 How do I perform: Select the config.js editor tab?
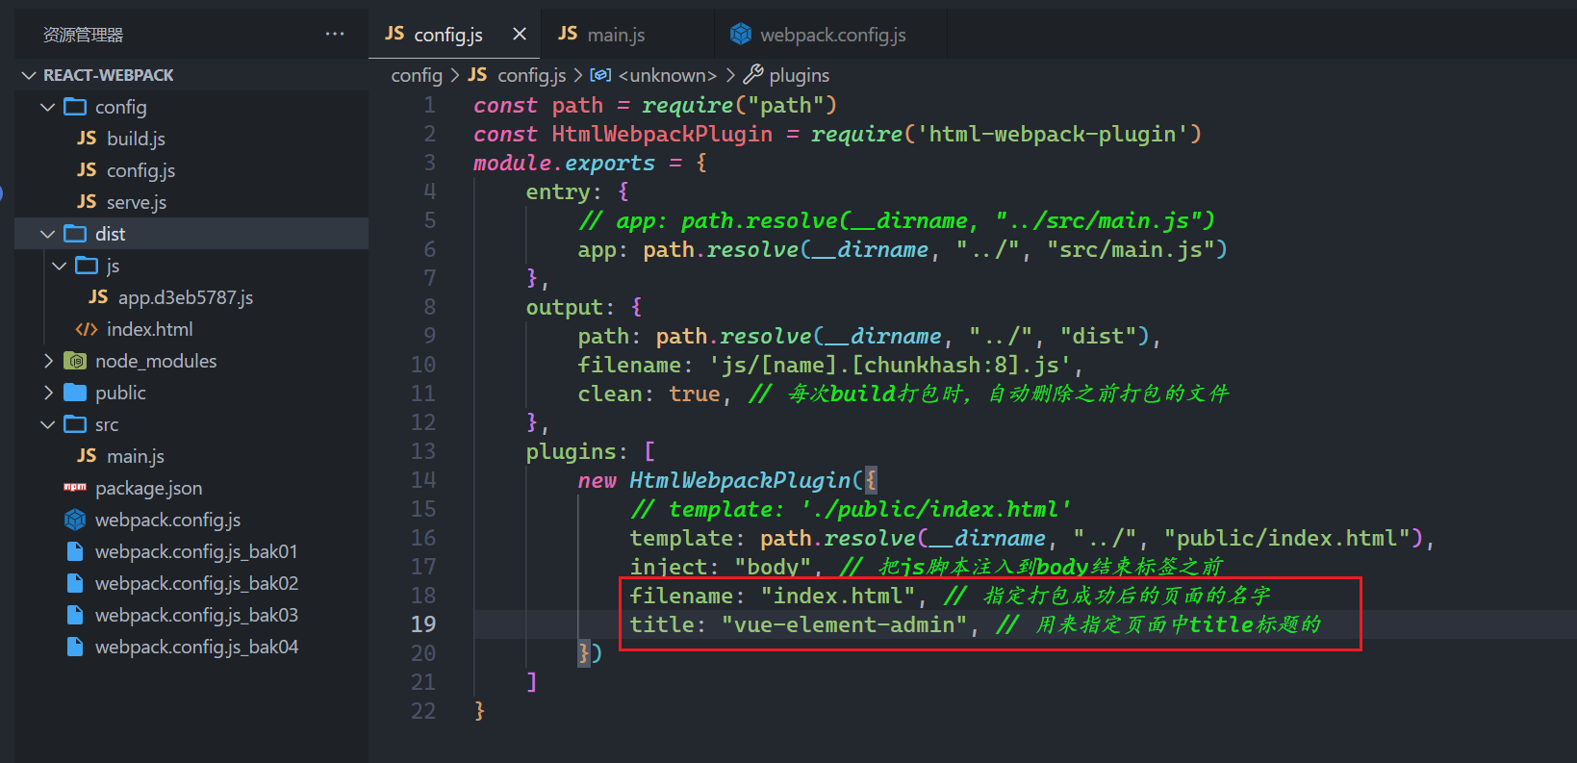pyautogui.click(x=454, y=34)
